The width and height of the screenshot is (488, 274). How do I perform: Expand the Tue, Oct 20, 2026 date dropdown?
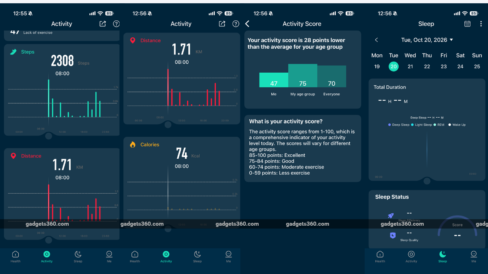427,40
